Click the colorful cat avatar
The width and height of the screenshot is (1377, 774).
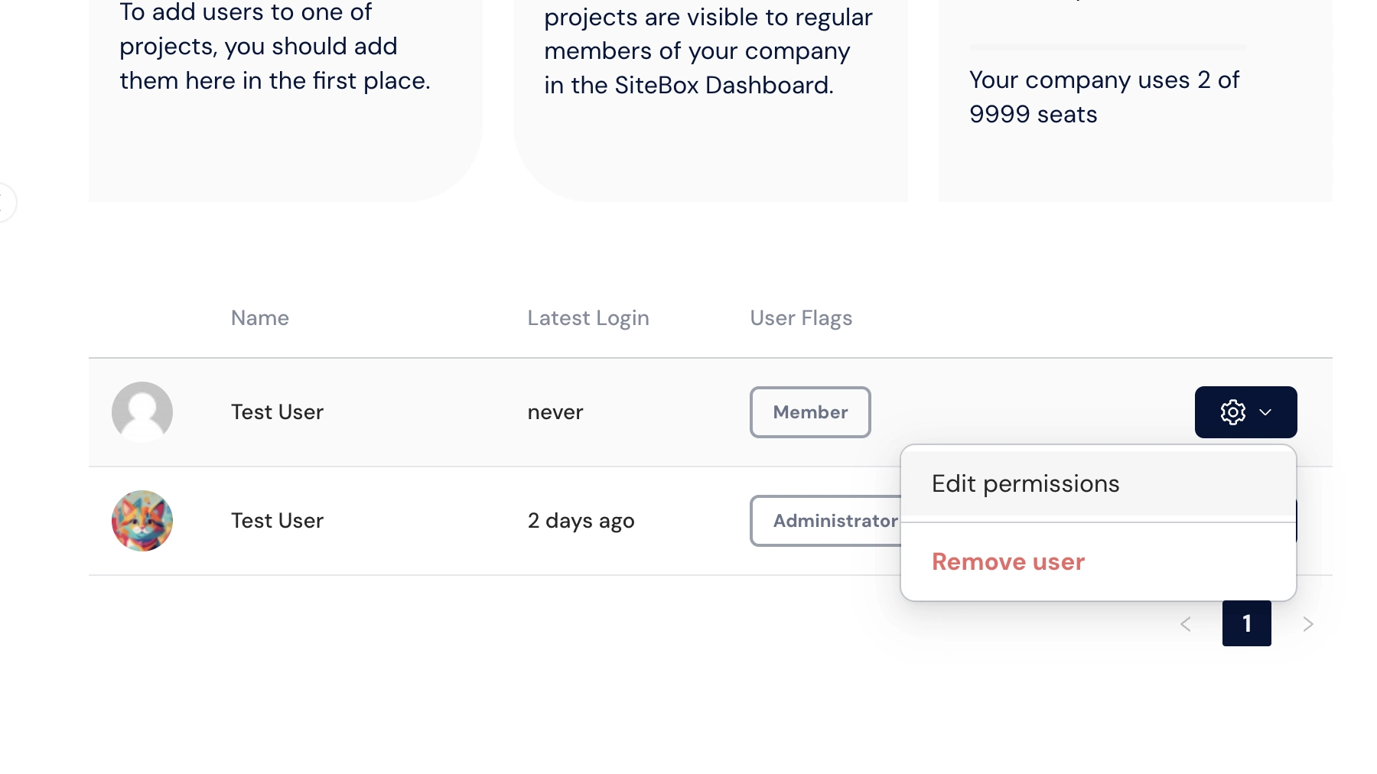click(x=142, y=521)
